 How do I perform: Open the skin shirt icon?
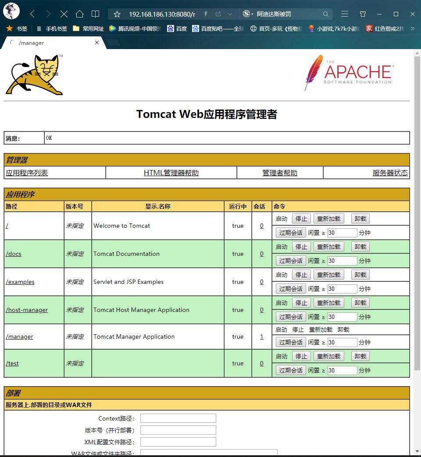tap(363, 14)
